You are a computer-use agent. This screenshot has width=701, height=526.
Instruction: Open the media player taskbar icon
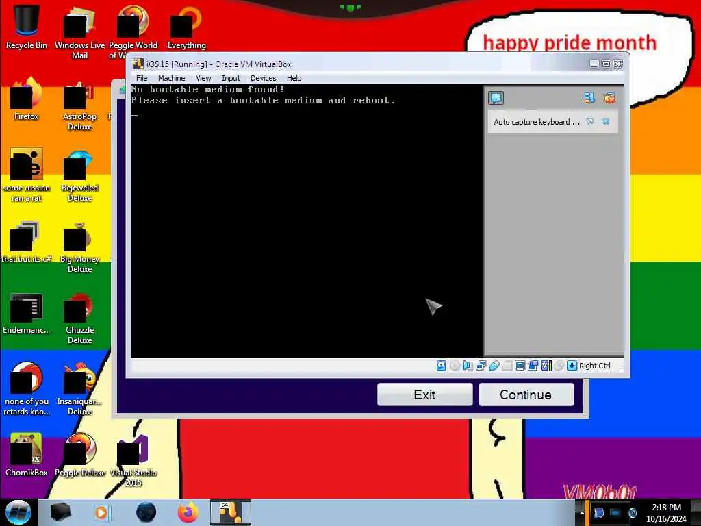coord(101,512)
